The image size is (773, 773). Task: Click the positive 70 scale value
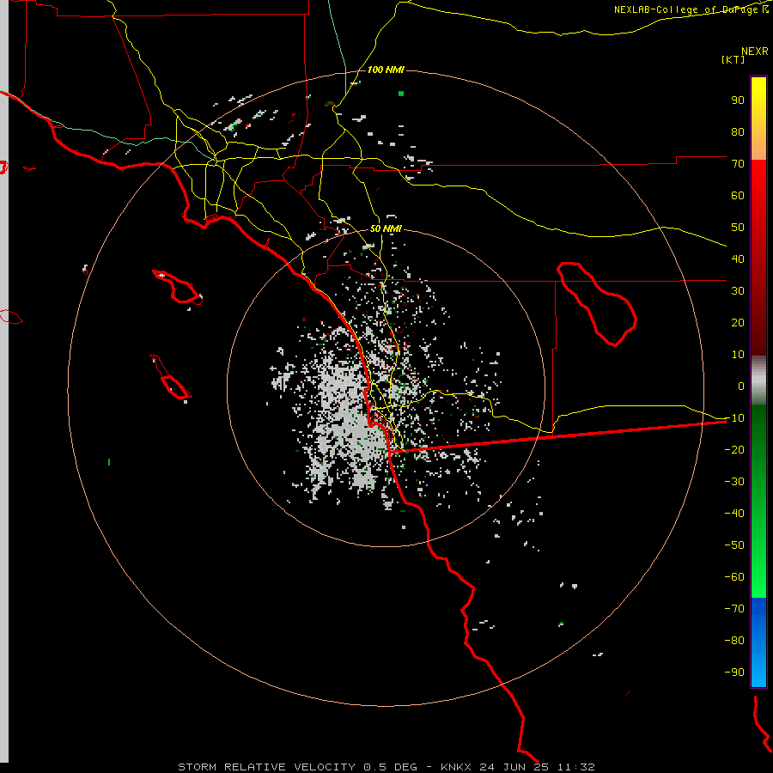point(738,164)
